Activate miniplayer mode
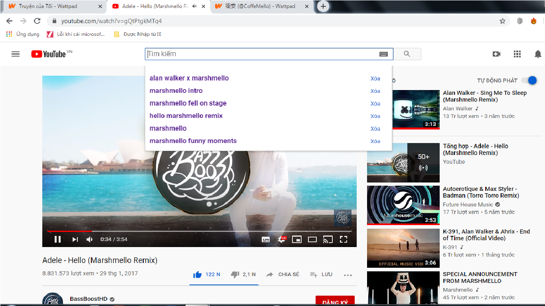 [x=296, y=239]
